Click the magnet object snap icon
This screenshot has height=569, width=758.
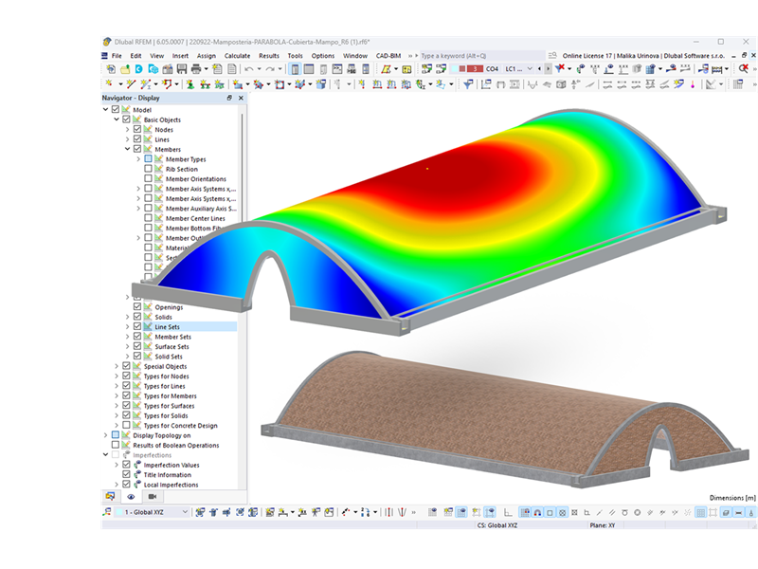click(537, 512)
